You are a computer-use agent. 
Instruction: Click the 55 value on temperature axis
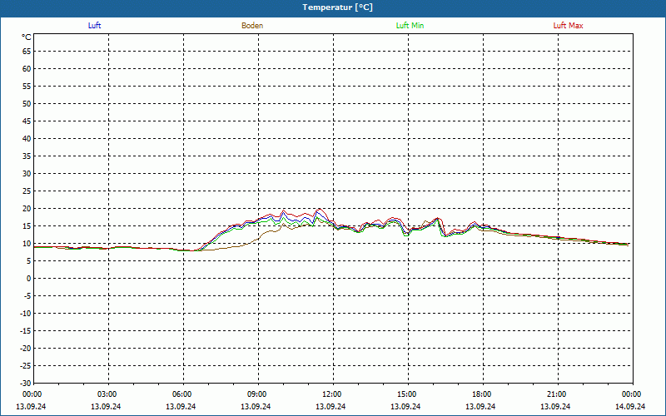pos(27,87)
